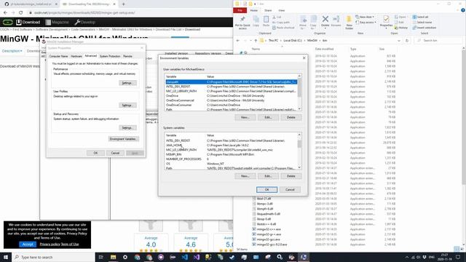
Task: Open the System Protection tab
Action: 110,56
